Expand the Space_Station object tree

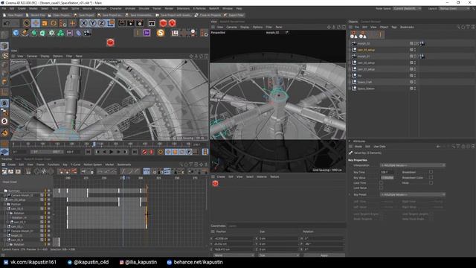350,89
